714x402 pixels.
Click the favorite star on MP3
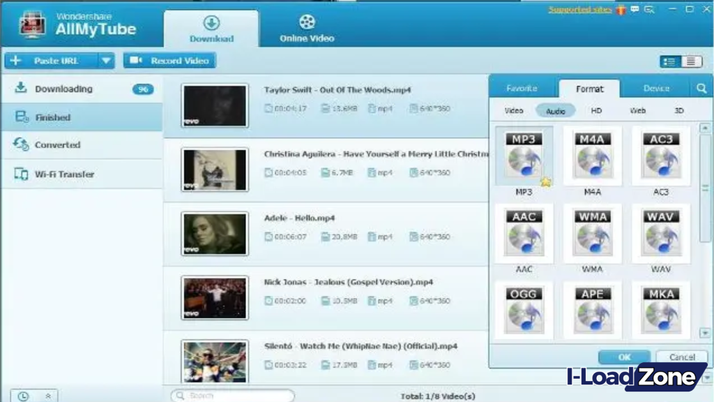pyautogui.click(x=545, y=182)
